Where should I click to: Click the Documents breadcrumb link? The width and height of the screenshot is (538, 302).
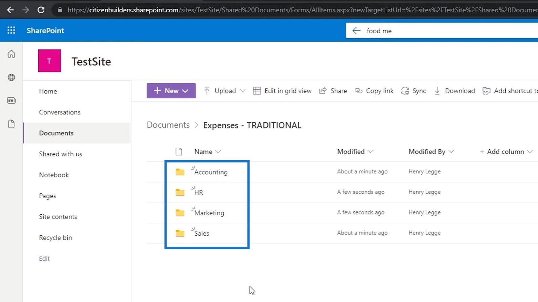coord(168,125)
